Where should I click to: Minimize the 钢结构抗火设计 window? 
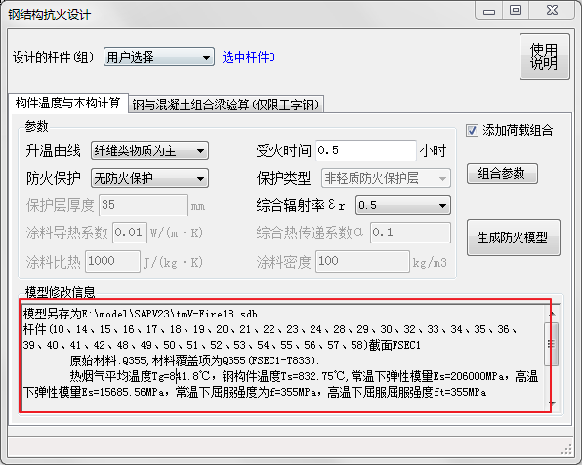pyautogui.click(x=489, y=11)
